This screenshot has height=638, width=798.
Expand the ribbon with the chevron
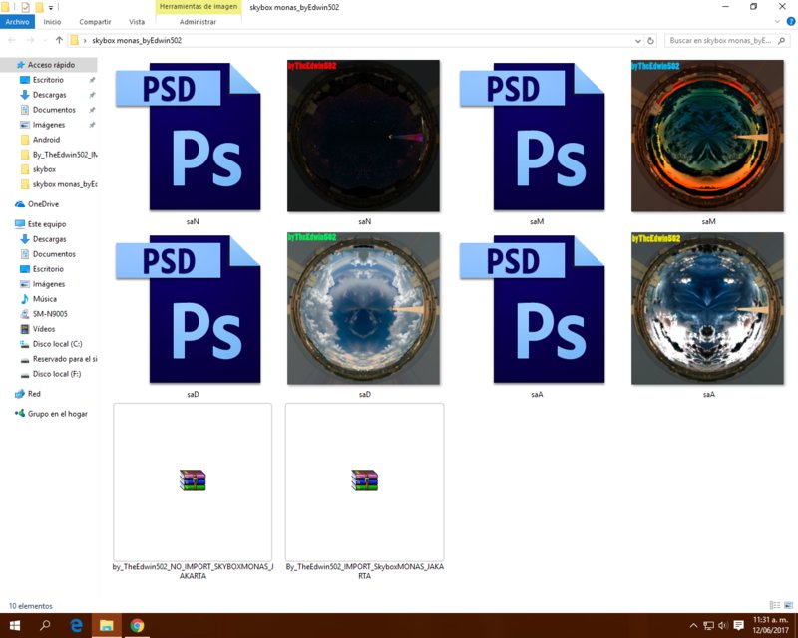[x=777, y=21]
